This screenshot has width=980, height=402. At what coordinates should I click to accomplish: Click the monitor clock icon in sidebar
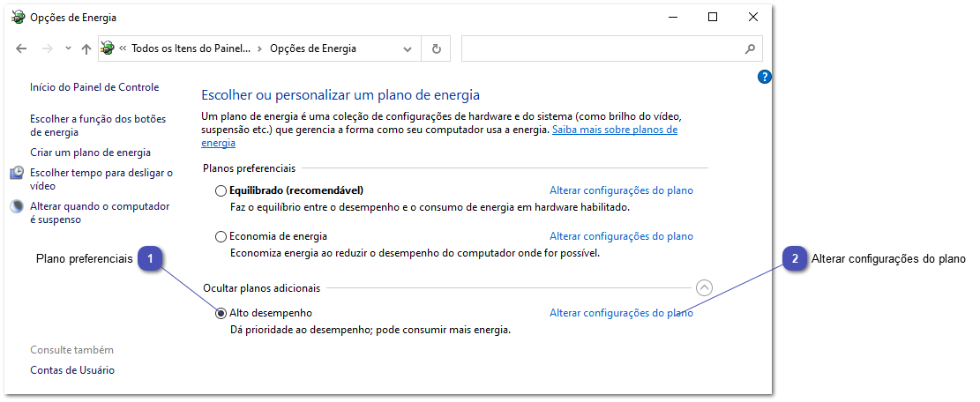pos(18,173)
